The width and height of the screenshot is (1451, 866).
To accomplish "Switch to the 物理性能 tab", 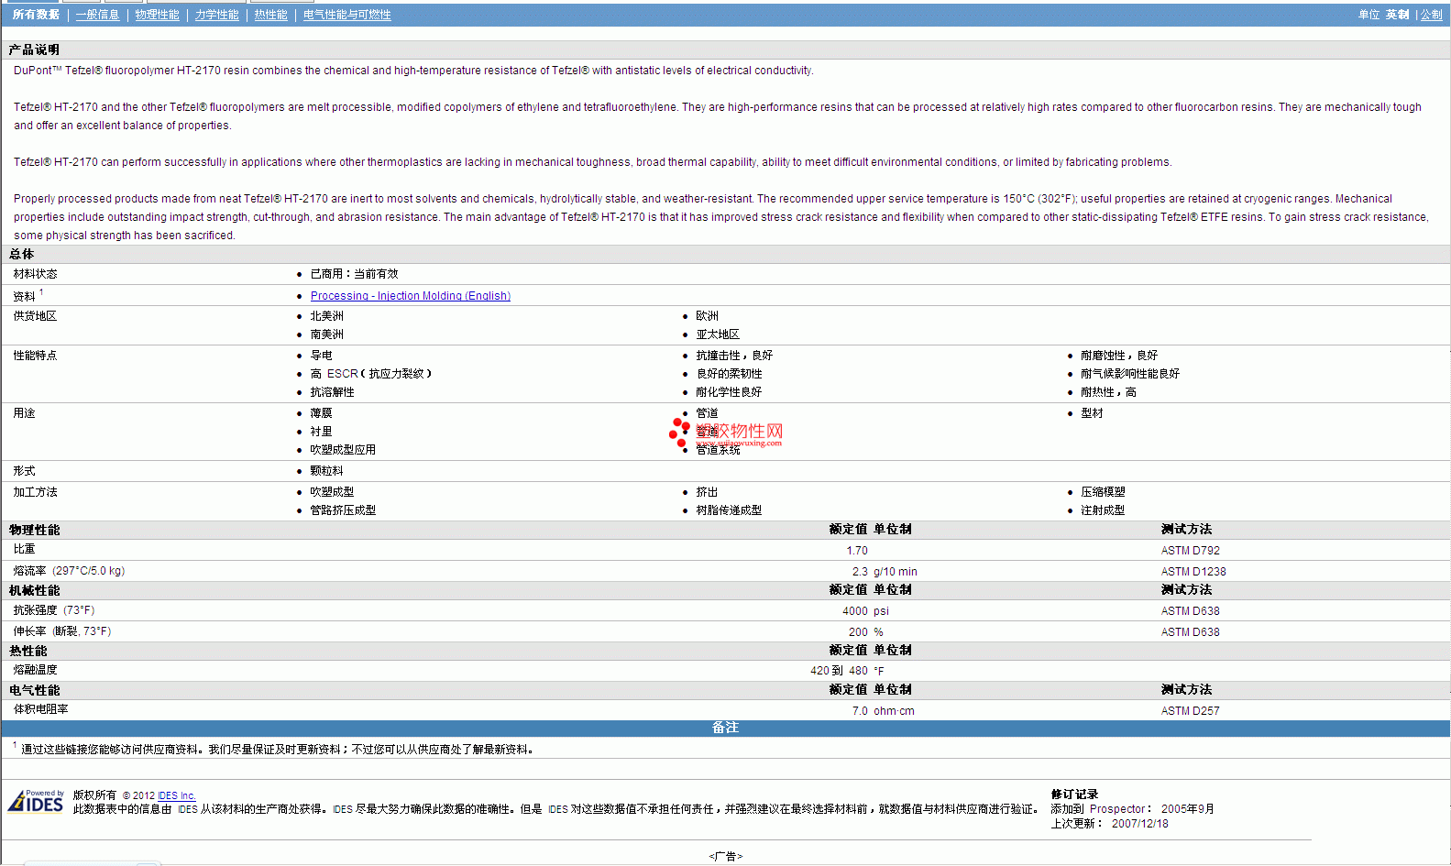I will [x=157, y=15].
